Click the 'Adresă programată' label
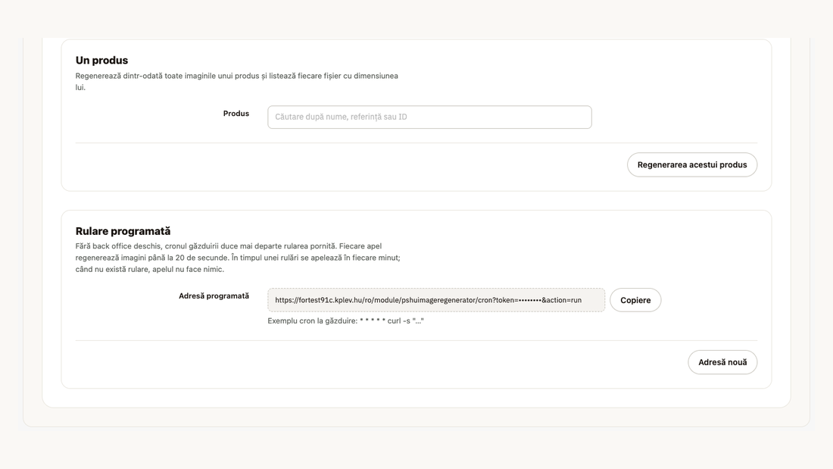833x469 pixels. pyautogui.click(x=214, y=295)
